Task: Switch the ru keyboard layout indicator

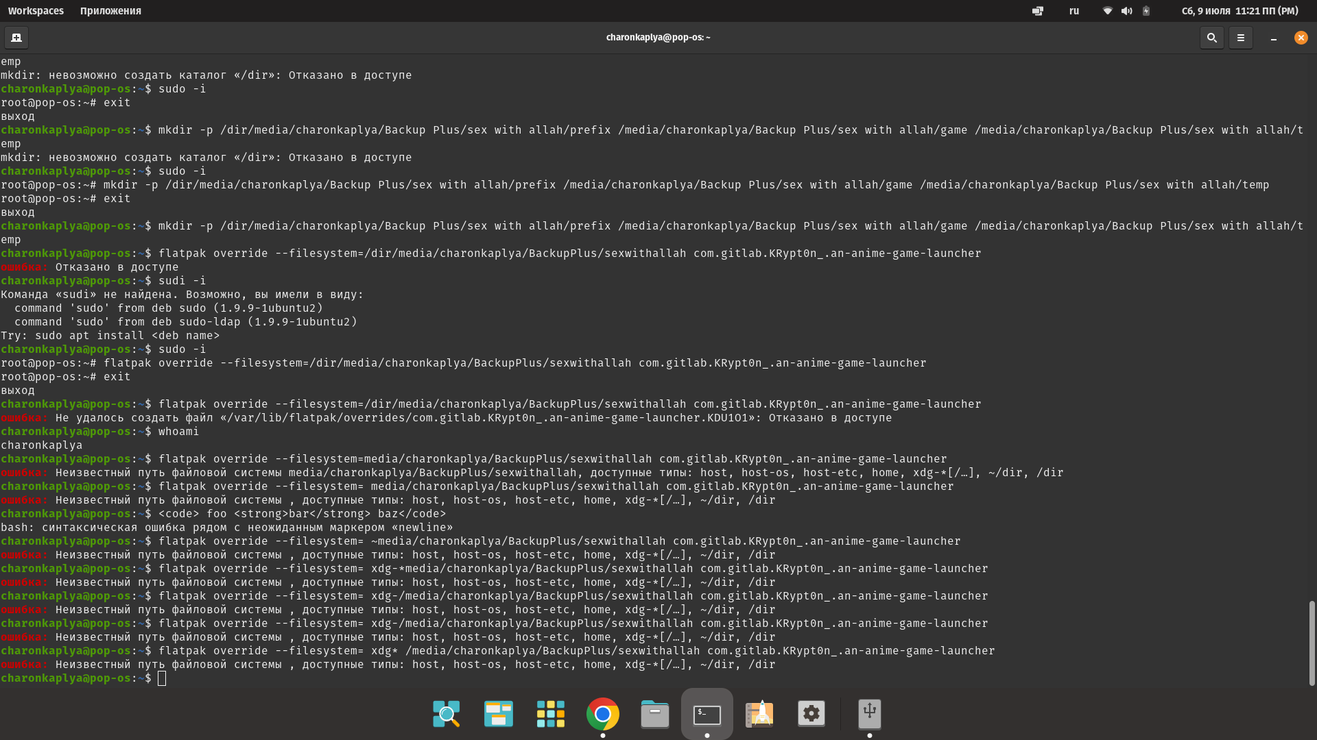Action: click(1074, 11)
